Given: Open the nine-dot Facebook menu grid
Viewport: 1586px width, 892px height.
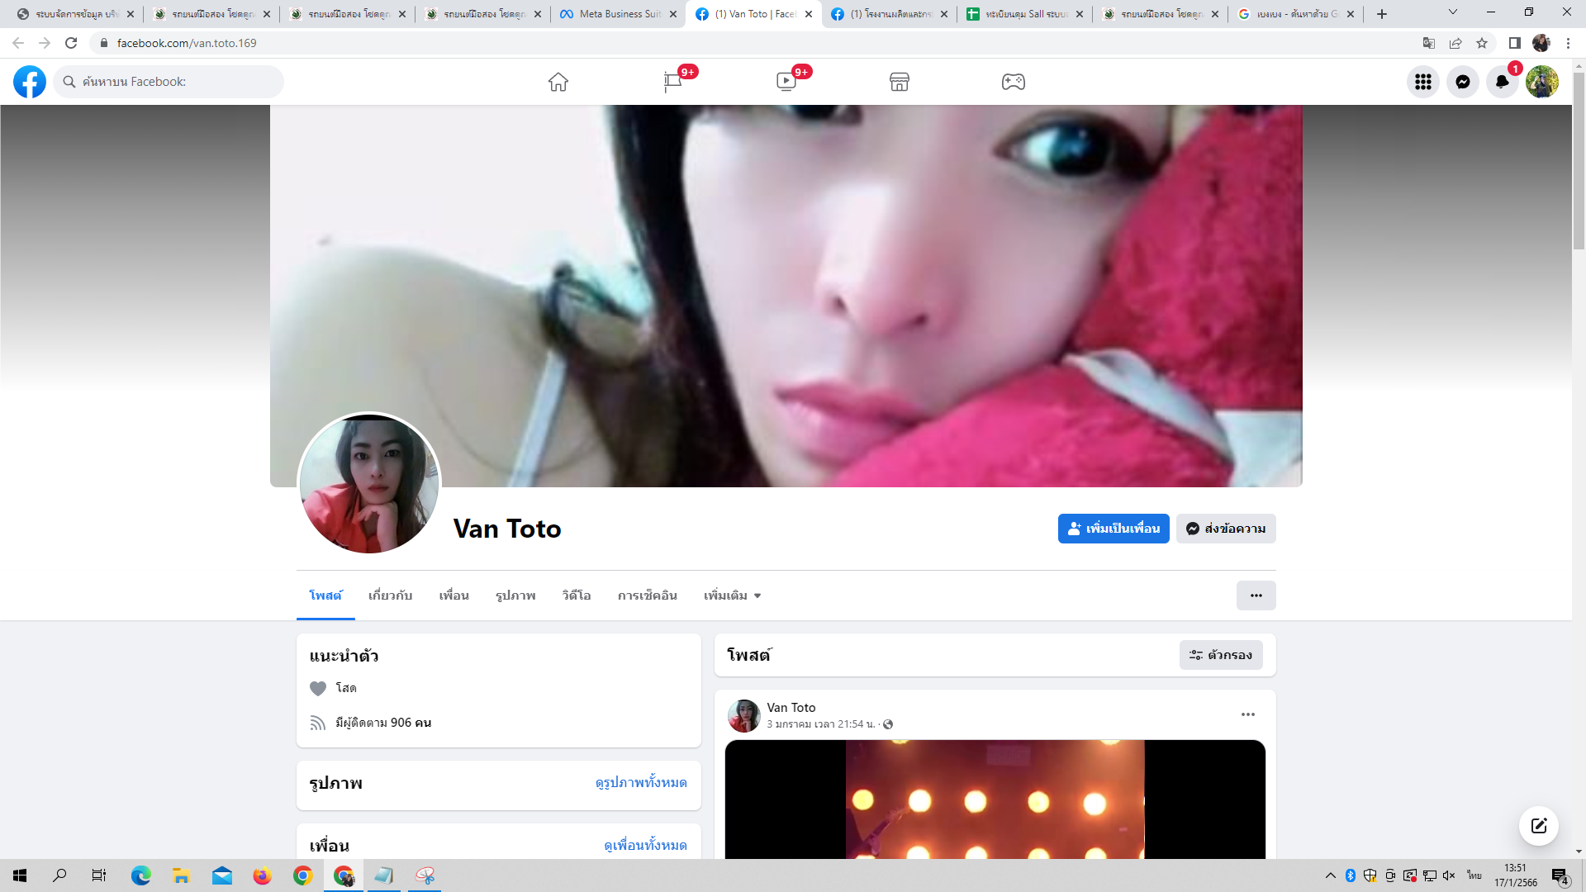Looking at the screenshot, I should 1422,82.
